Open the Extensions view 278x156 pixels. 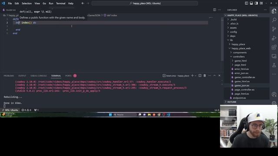274,47
